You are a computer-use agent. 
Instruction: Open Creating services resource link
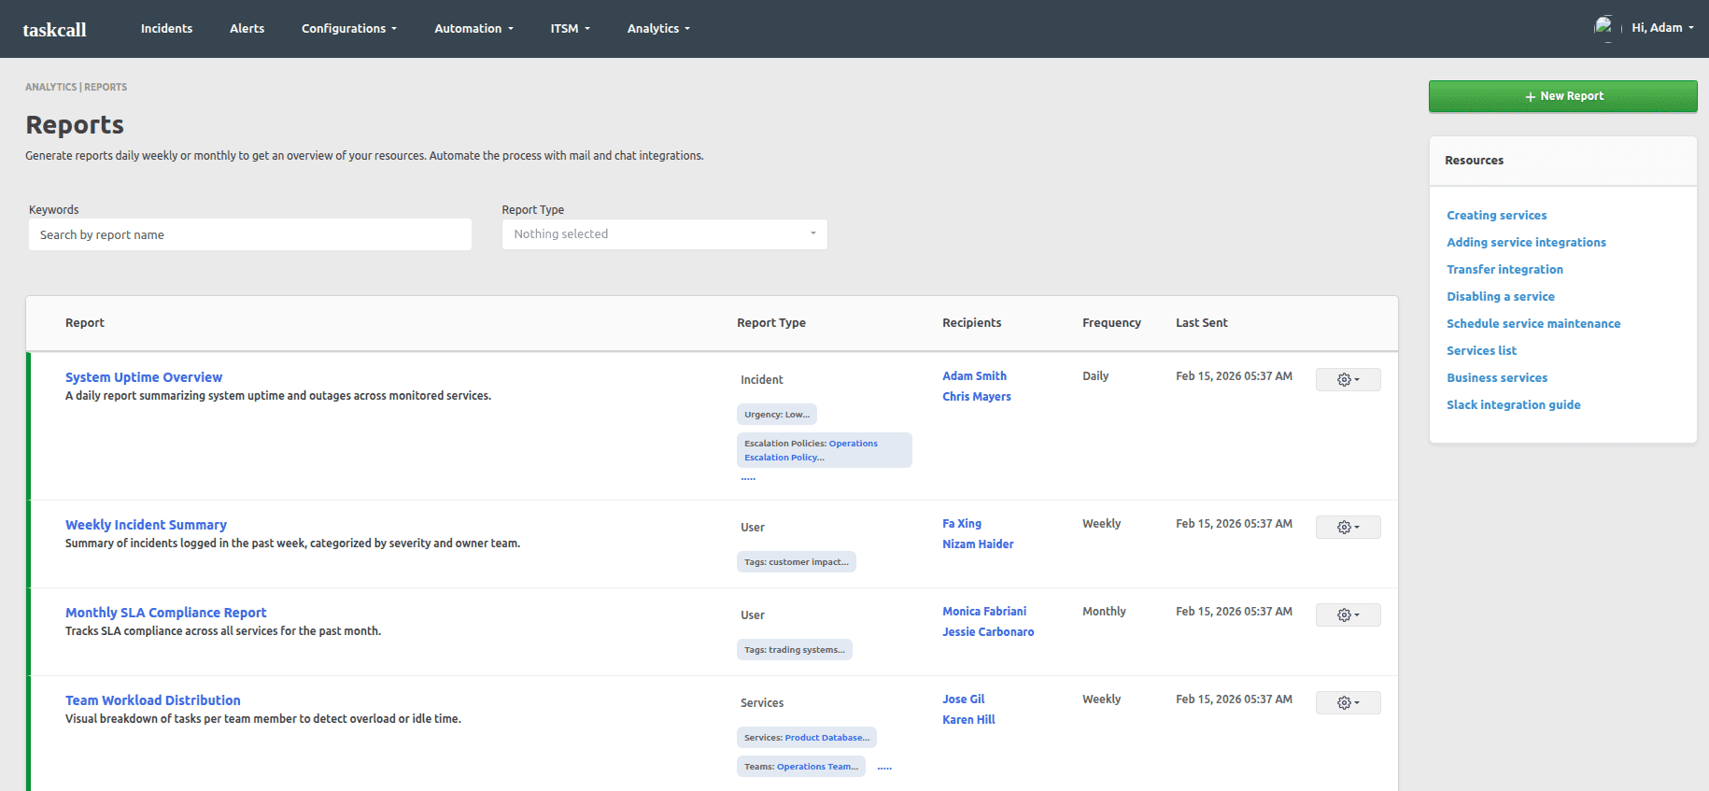coord(1496,215)
